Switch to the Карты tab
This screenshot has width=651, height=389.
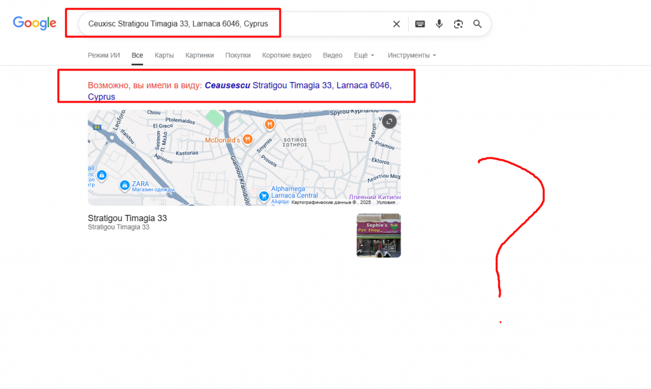164,55
